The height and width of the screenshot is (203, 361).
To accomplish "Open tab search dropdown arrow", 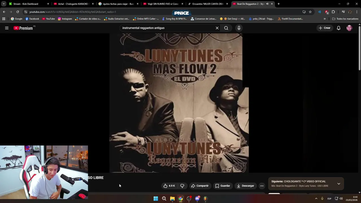I will 4,4.
